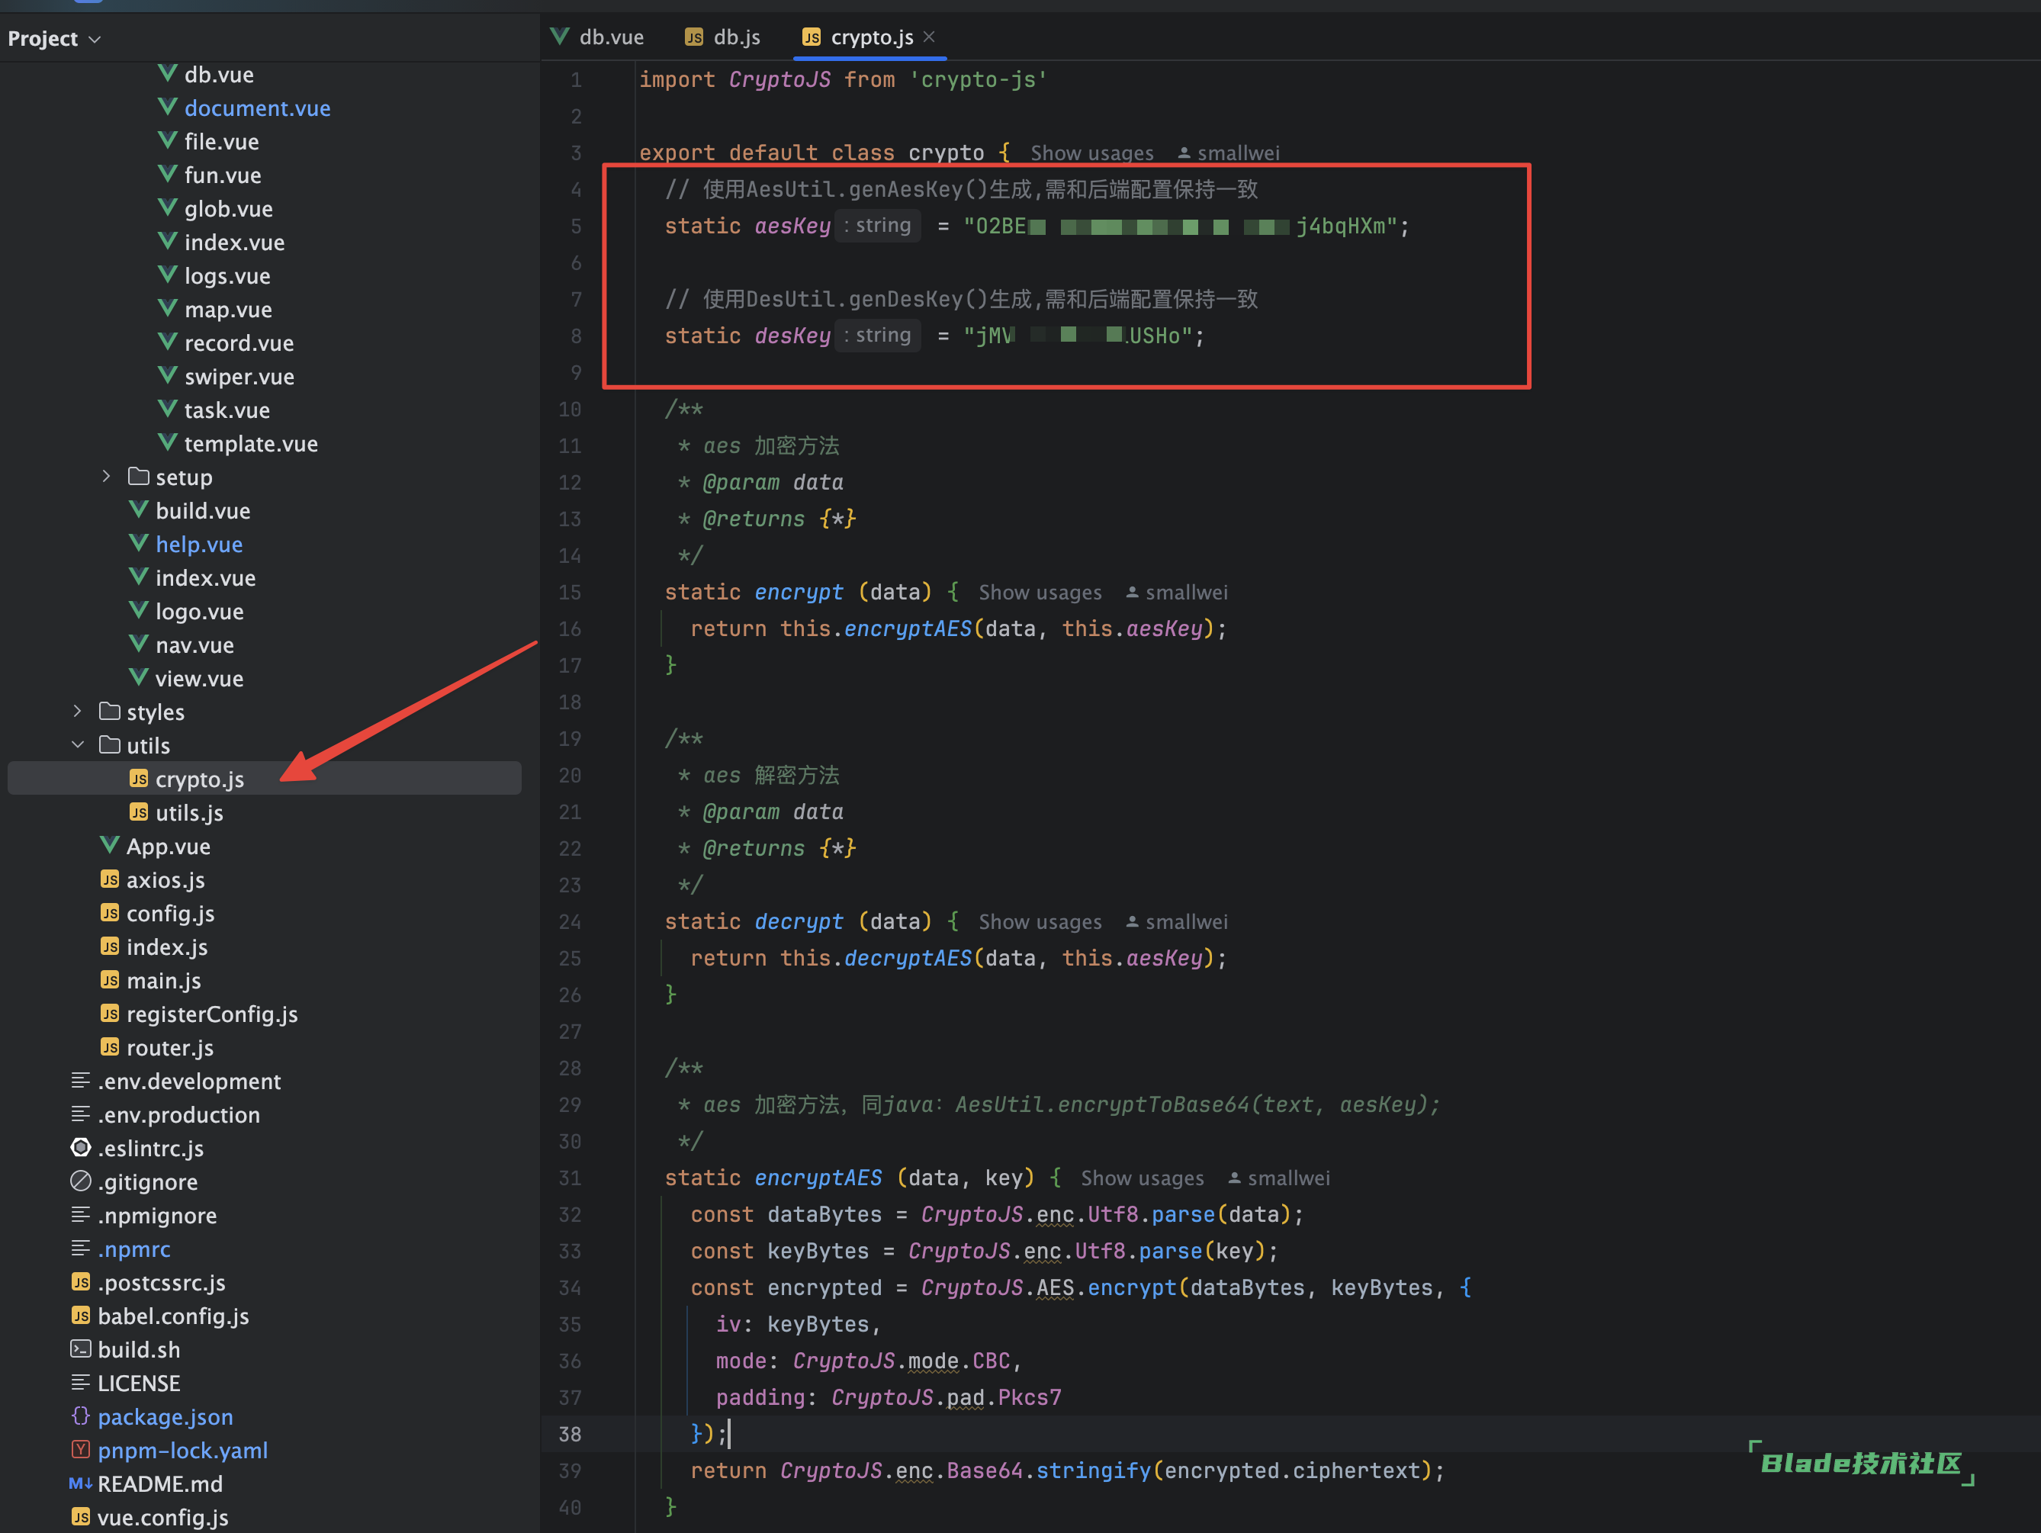2041x1533 pixels.
Task: Click line number 38 in gutter
Action: click(571, 1433)
